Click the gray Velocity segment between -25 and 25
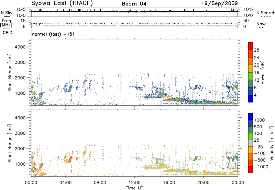The image size is (275, 190). click(x=251, y=143)
